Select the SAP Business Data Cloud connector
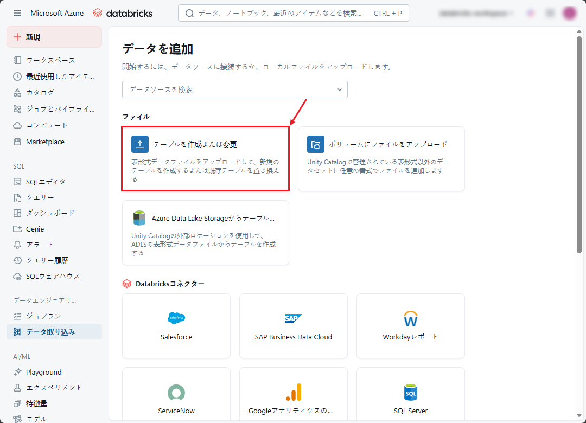Image resolution: width=586 pixels, height=423 pixels. pyautogui.click(x=294, y=326)
